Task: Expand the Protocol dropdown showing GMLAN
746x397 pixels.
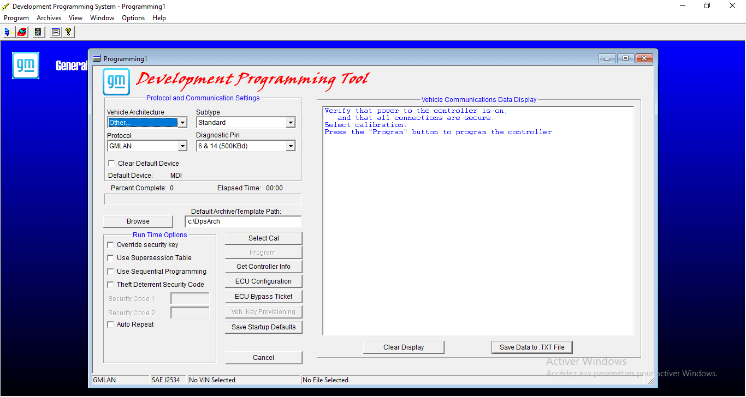Action: point(182,146)
